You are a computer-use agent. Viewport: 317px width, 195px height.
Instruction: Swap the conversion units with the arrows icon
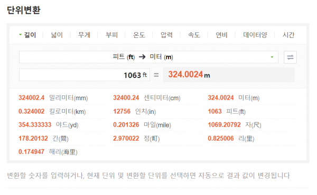pos(290,57)
